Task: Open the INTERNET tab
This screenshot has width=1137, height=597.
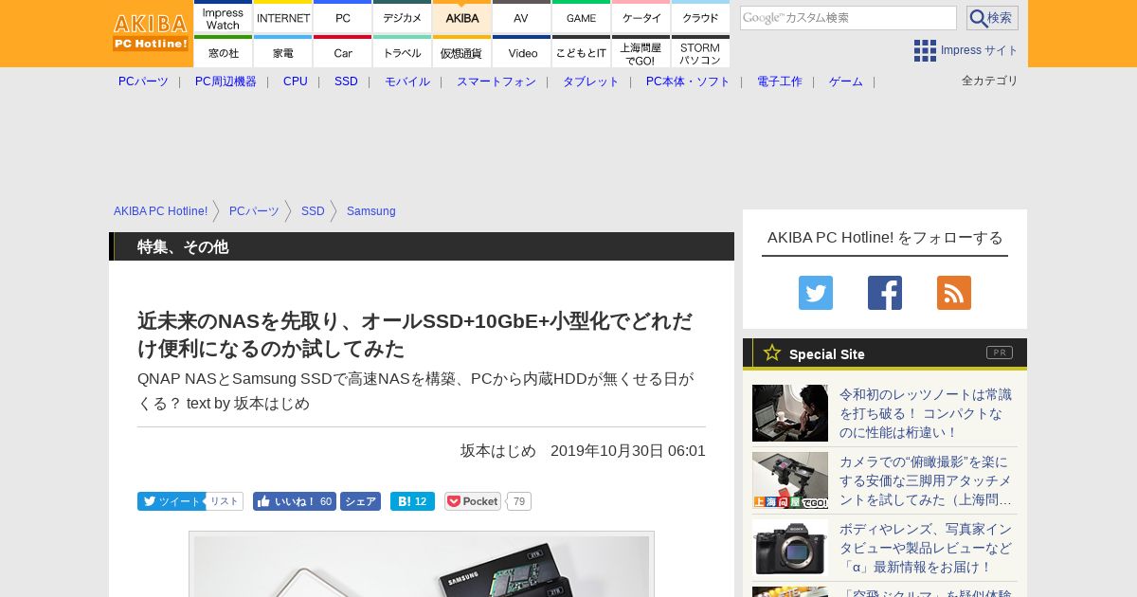Action: coord(283,17)
